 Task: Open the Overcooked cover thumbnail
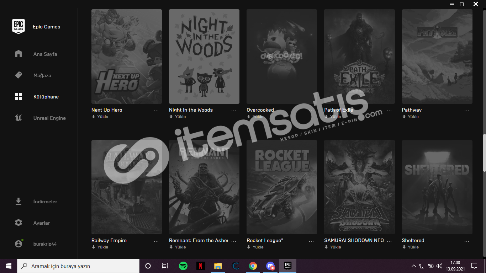click(x=282, y=57)
